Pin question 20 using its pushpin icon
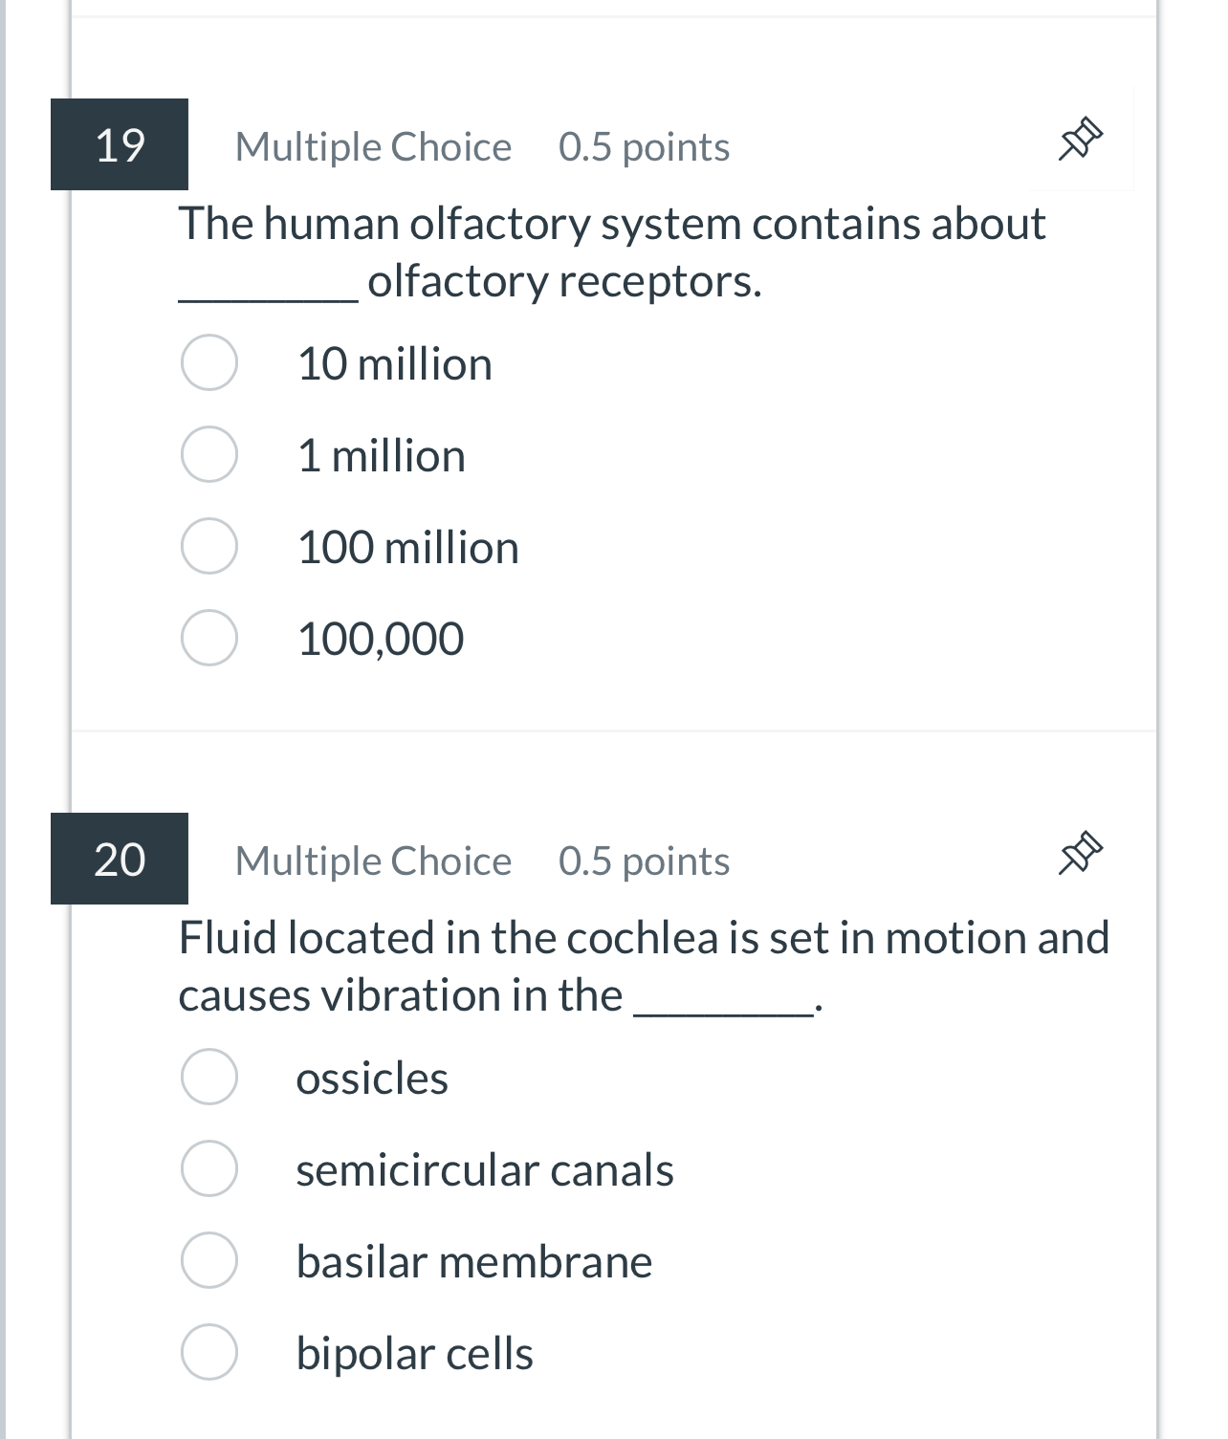Screen dimensions: 1228x1439 click(1081, 851)
